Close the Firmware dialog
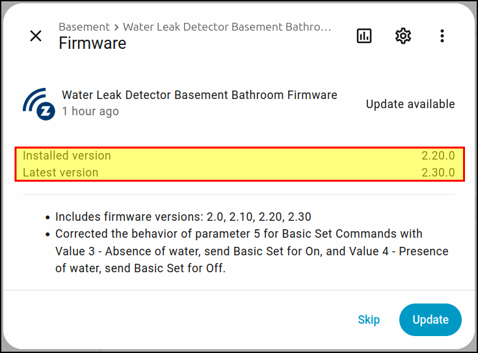This screenshot has height=353, width=478. pos(36,36)
